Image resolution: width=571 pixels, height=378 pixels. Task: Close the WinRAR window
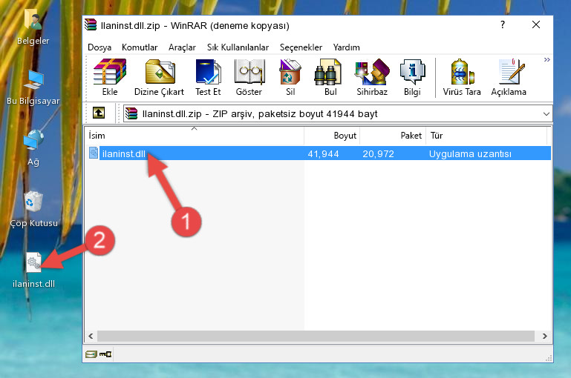click(535, 24)
